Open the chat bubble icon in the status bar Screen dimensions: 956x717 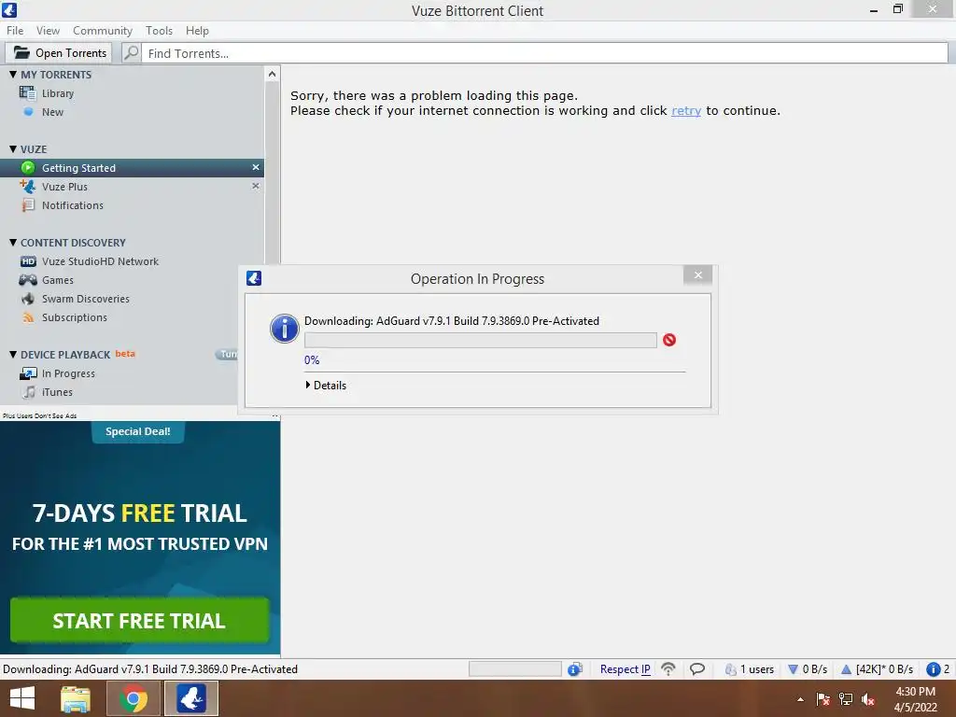pyautogui.click(x=697, y=669)
